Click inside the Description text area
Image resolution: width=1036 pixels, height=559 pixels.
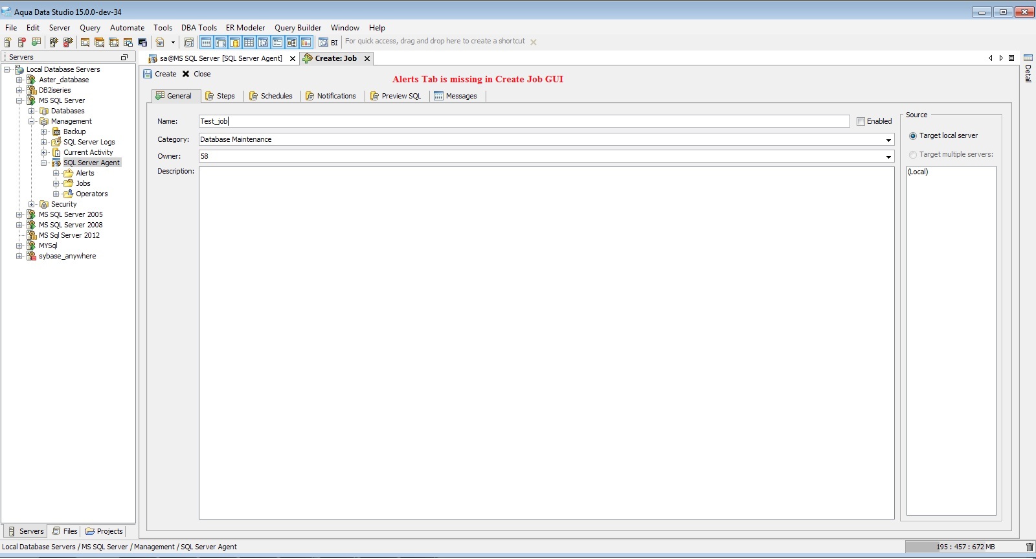point(546,343)
